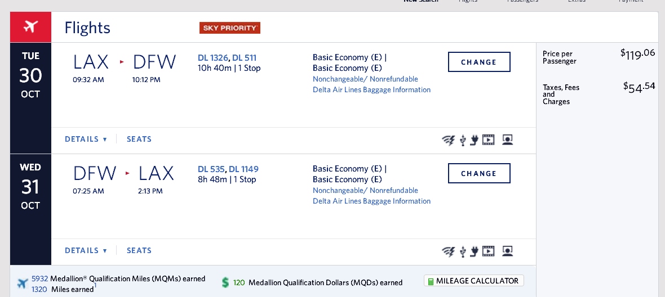Open the Mileage Calculator
Screen dimensions: 665x297
473,281
